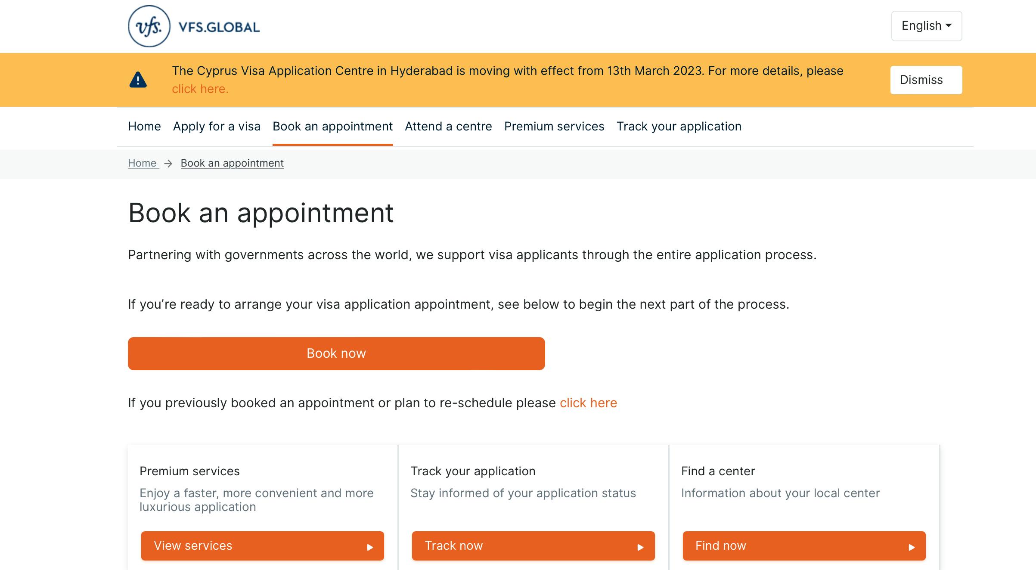Click the arrow icon on View services
Viewport: 1036px width, 570px height.
click(x=370, y=547)
